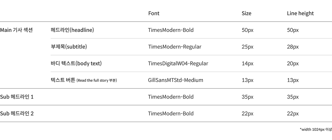Click TimesModern-Bold in Sub 헤드라인 2 row
The height and width of the screenshot is (140, 332).
(171, 114)
